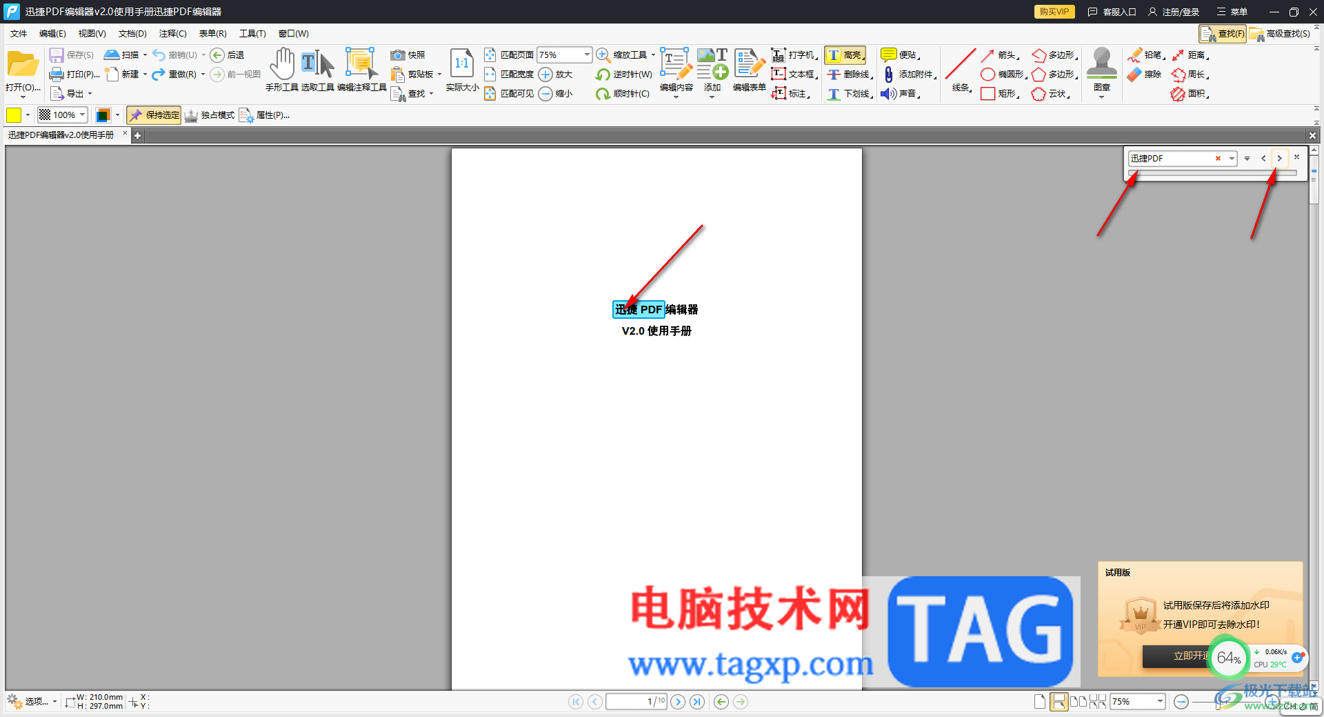Select the 手形工具 hand tool
This screenshot has height=717, width=1324.
282,70
